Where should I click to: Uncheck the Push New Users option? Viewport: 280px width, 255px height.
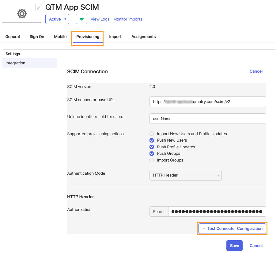[x=152, y=140]
